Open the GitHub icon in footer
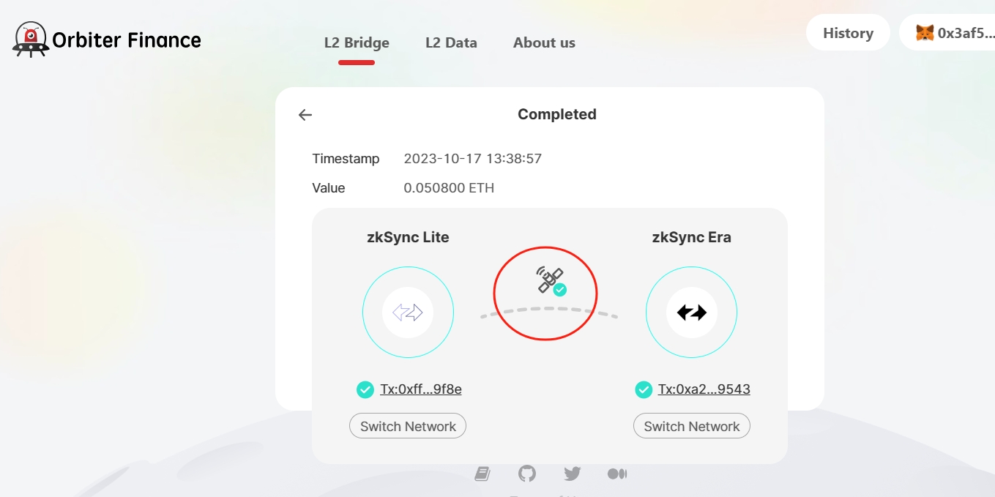The height and width of the screenshot is (497, 995). pyautogui.click(x=527, y=474)
